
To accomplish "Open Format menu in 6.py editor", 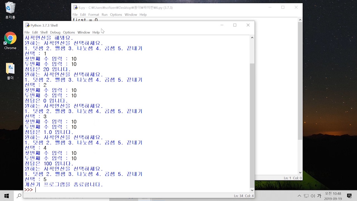I will pos(94,15).
